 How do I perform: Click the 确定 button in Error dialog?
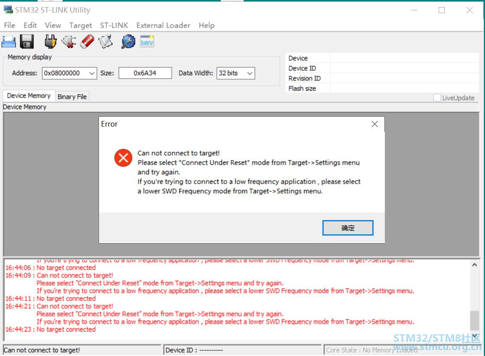coord(348,228)
